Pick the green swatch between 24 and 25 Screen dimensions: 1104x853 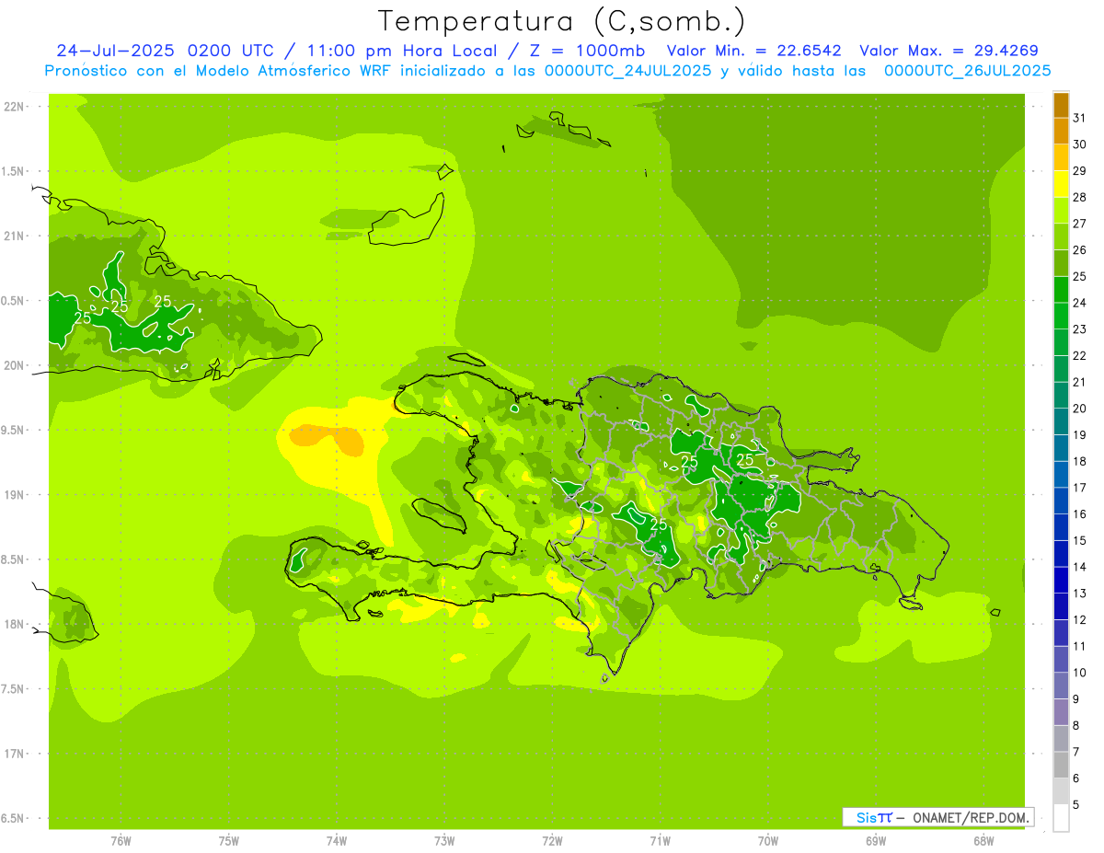click(x=1061, y=290)
